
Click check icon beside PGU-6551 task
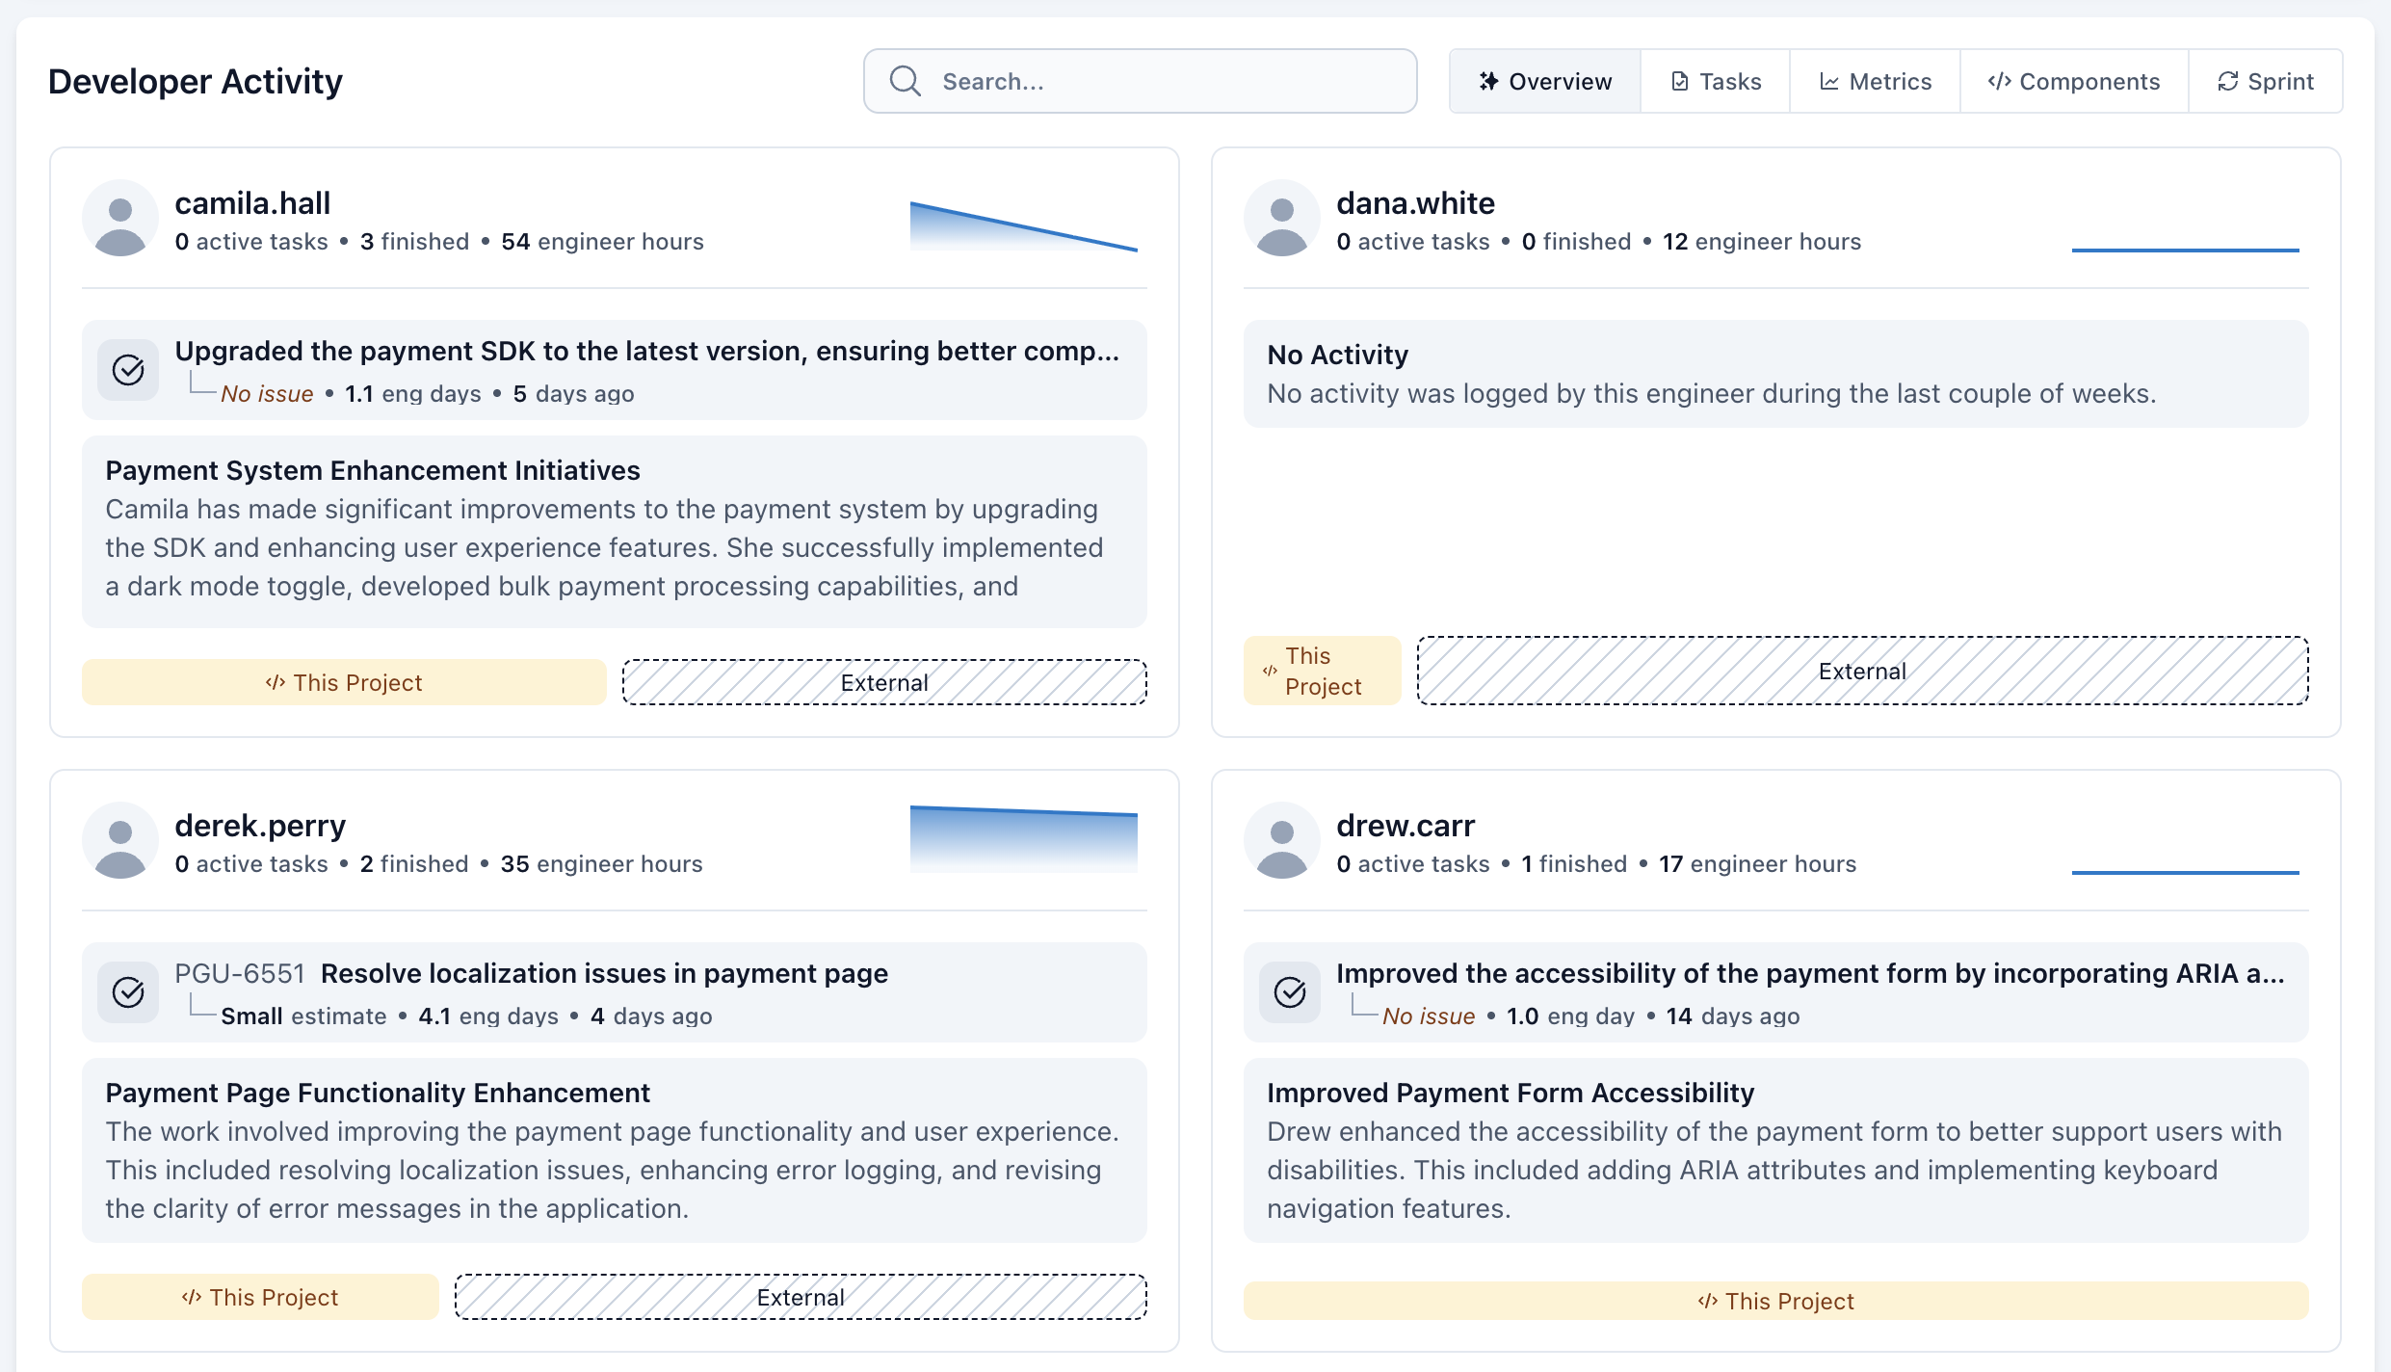pos(128,992)
